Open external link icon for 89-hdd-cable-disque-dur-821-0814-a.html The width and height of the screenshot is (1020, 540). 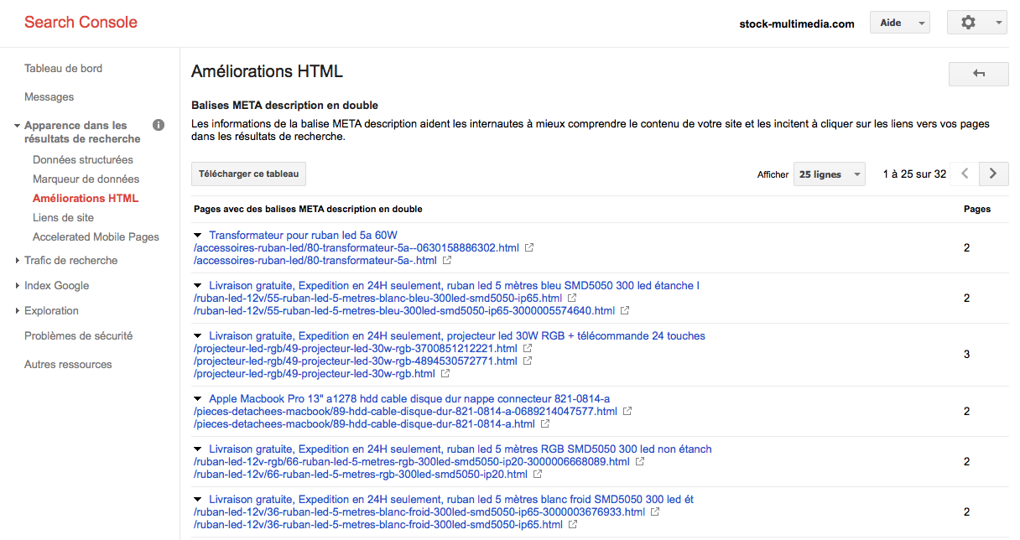(x=545, y=424)
